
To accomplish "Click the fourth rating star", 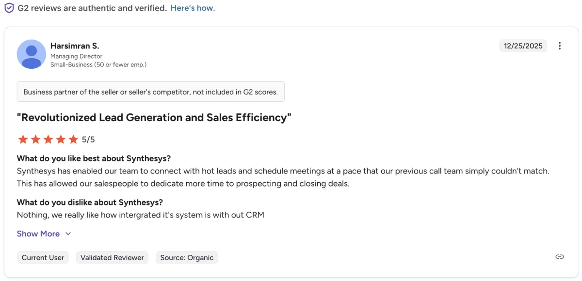I will click(61, 140).
